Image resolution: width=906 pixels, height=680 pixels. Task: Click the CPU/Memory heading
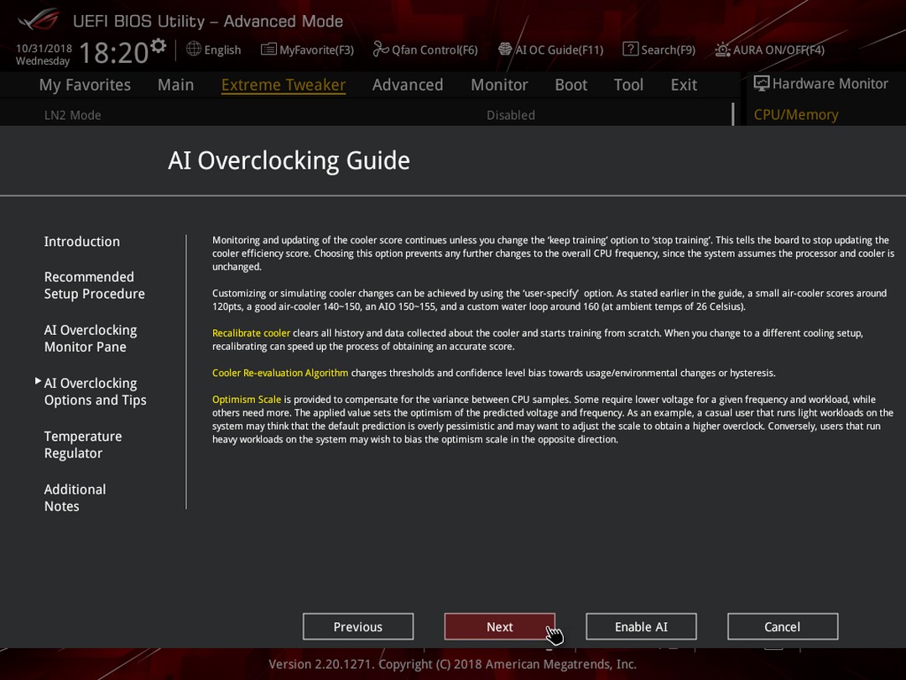click(x=795, y=114)
